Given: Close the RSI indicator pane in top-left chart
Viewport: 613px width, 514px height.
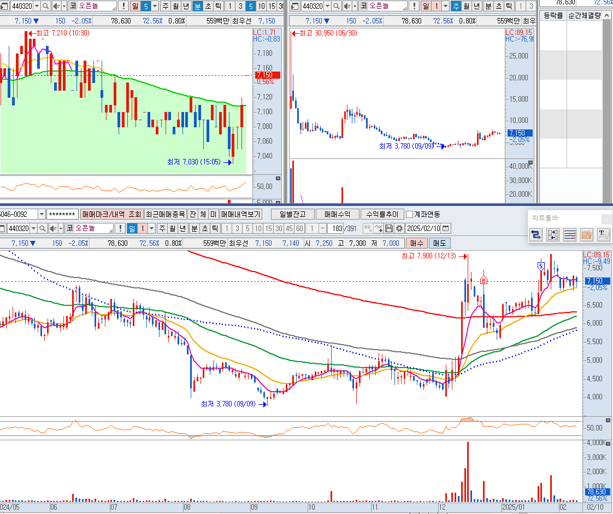Looking at the screenshot, I should (278, 178).
